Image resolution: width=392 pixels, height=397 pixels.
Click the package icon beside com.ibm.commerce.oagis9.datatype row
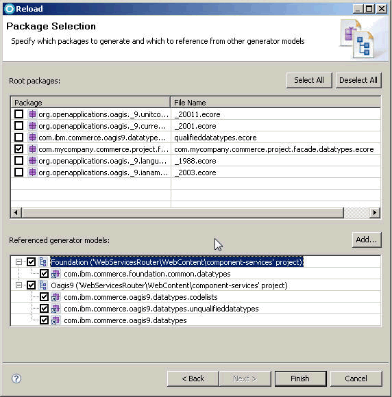tap(32, 138)
